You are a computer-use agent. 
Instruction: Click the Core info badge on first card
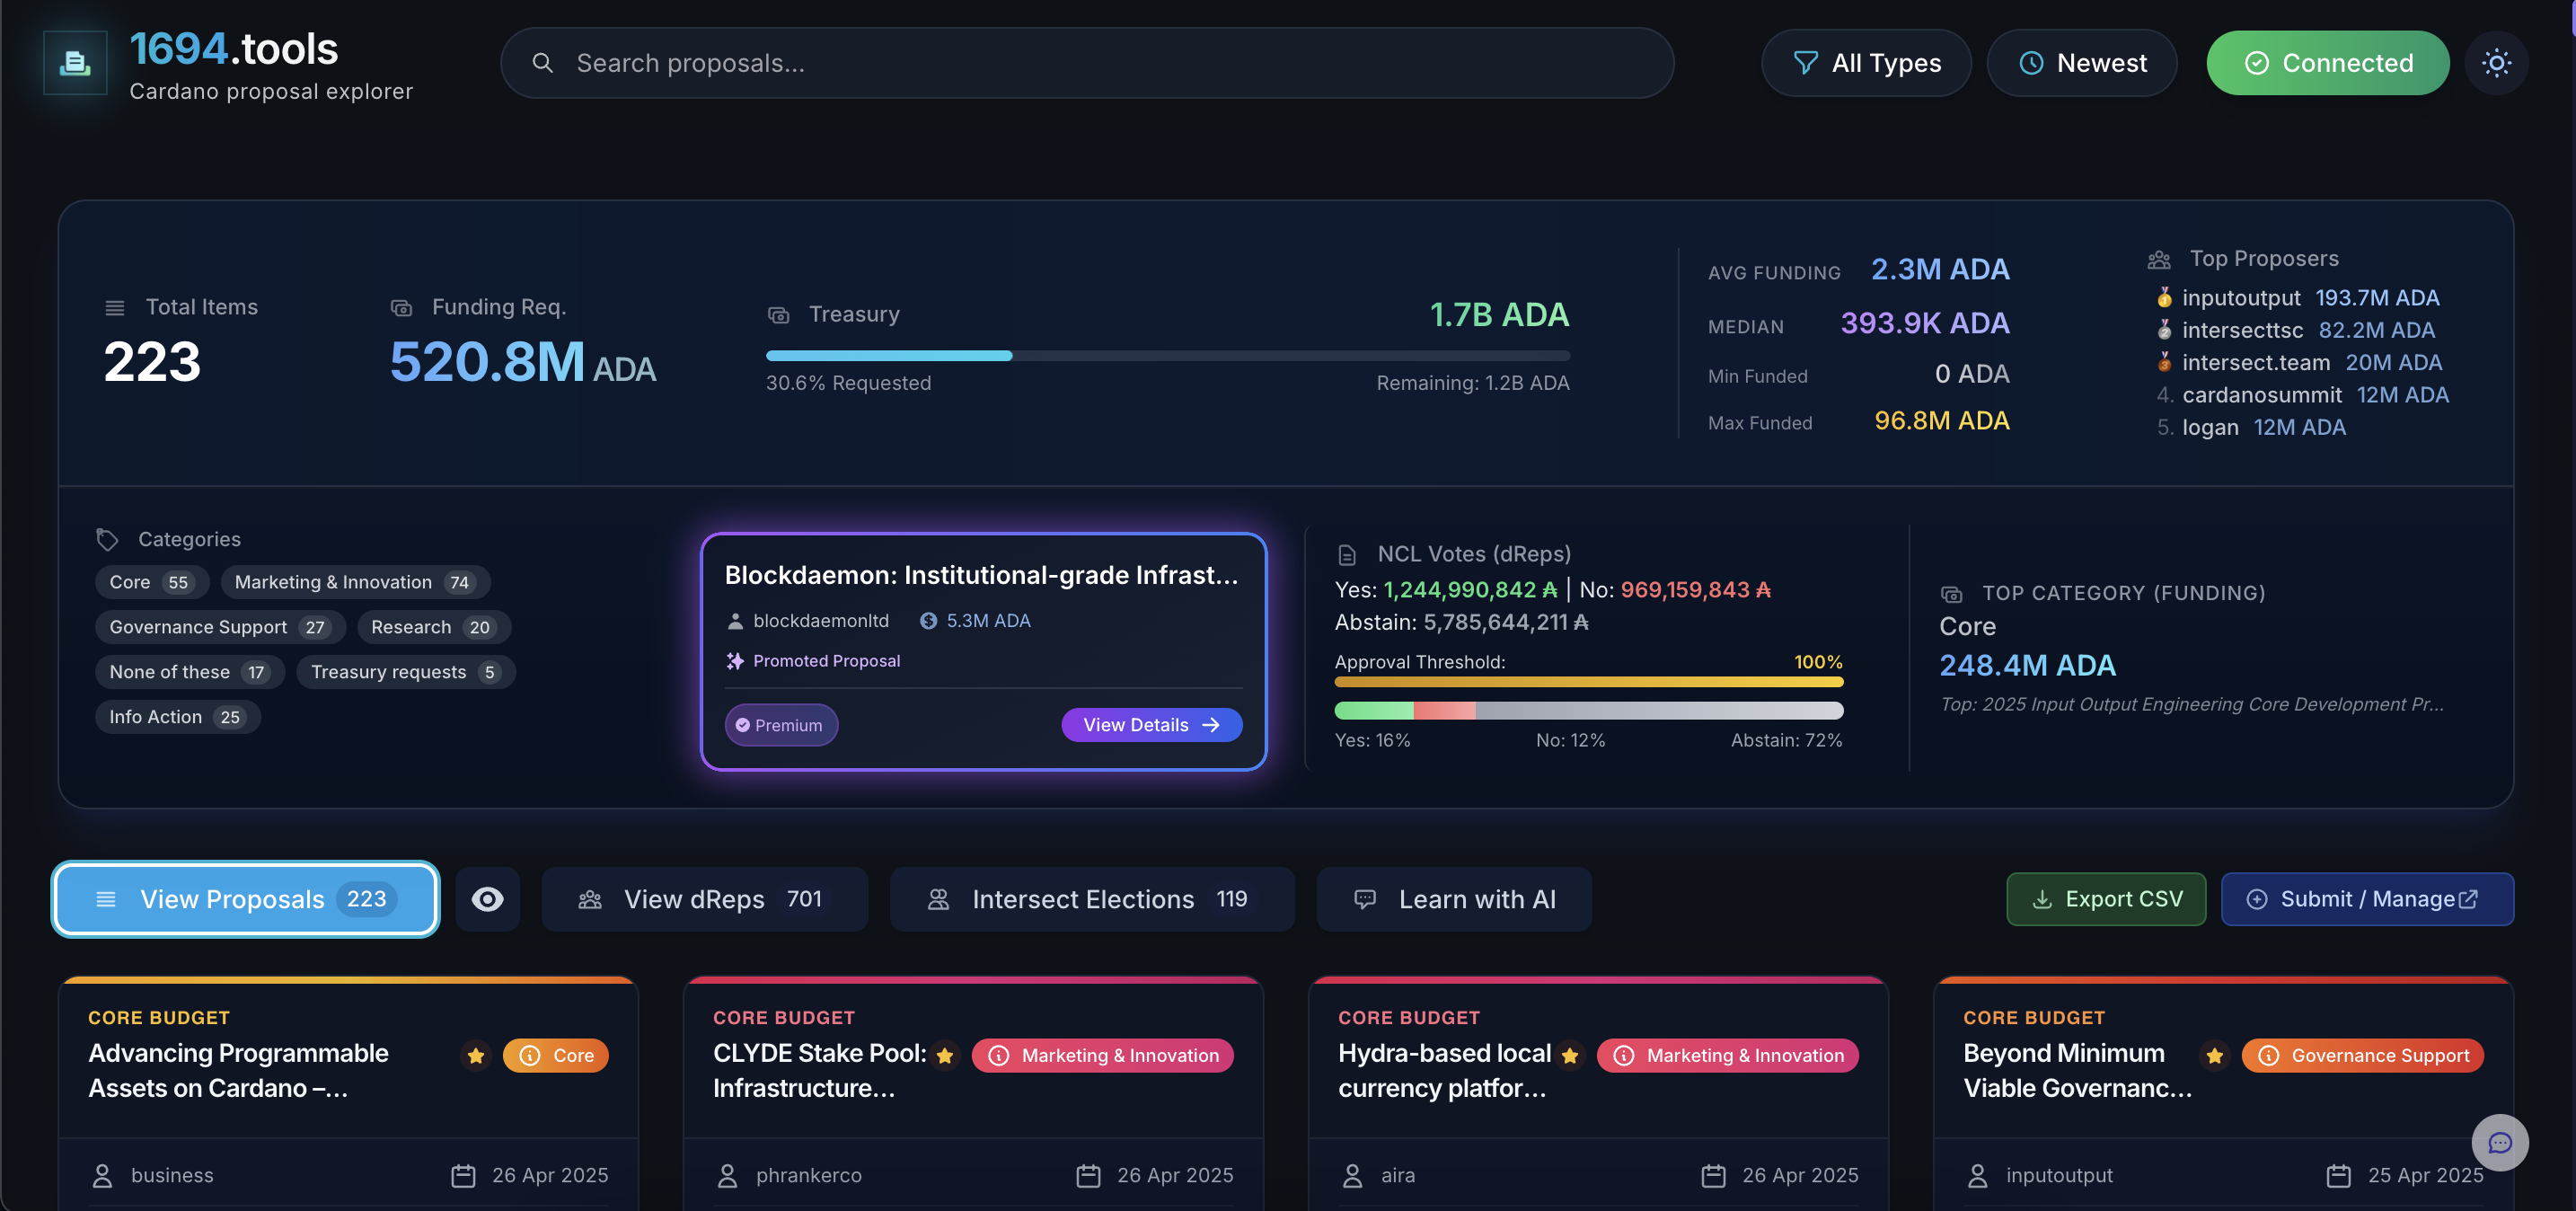556,1055
